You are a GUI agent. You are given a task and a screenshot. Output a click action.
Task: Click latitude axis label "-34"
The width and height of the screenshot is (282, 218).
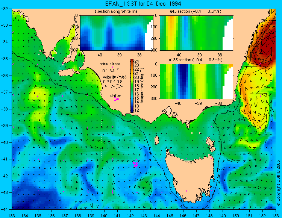(4, 42)
